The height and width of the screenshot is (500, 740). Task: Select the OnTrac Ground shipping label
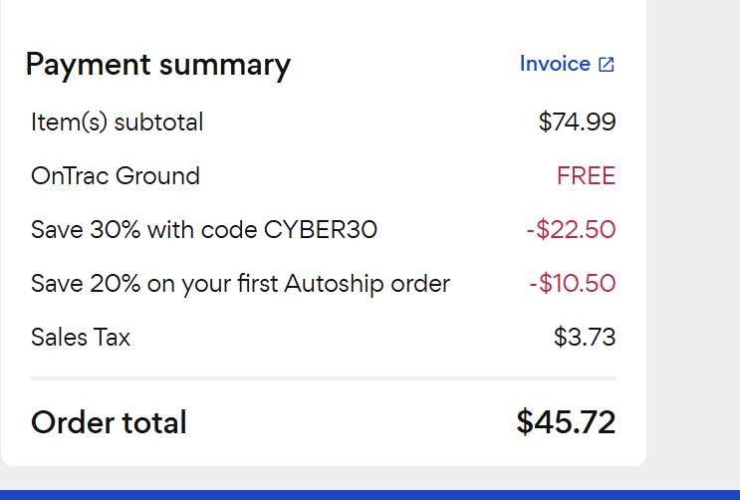click(x=116, y=176)
